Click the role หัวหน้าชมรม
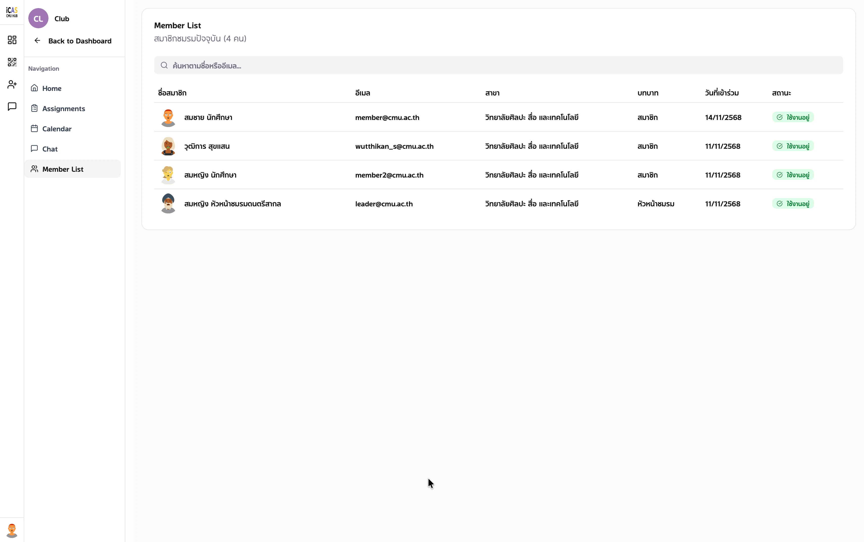Image resolution: width=864 pixels, height=542 pixels. pos(655,204)
